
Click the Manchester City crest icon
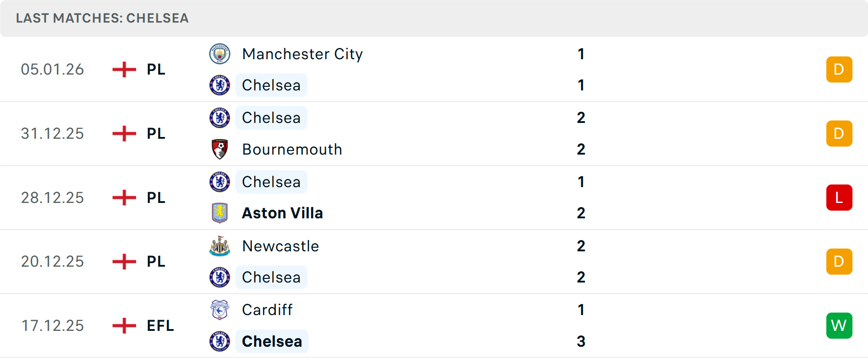(220, 54)
